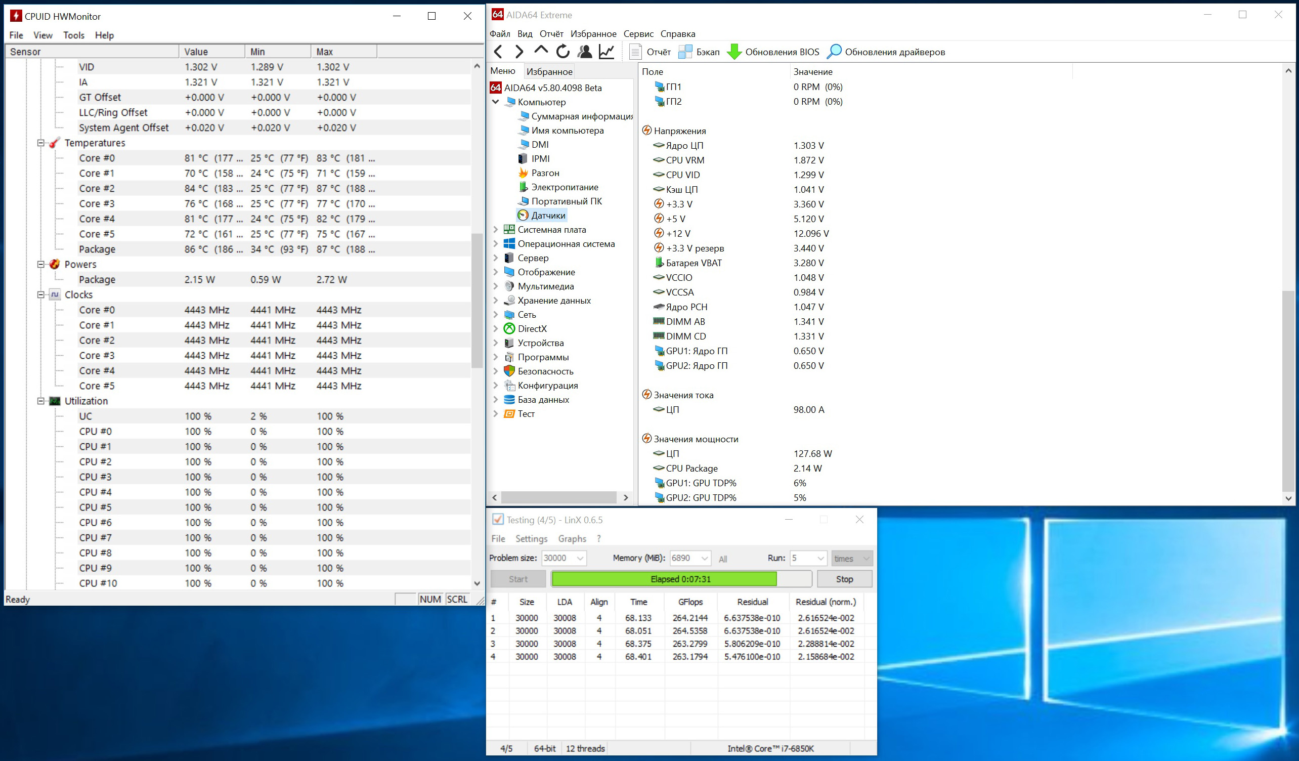Click the up-level arrow in AIDA64 toolbar
This screenshot has width=1299, height=761.
[541, 51]
